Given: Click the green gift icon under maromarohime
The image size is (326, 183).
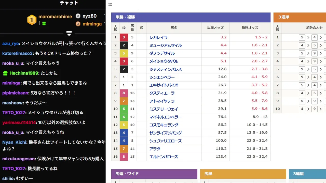Looking at the screenshot, I should click(44, 23).
